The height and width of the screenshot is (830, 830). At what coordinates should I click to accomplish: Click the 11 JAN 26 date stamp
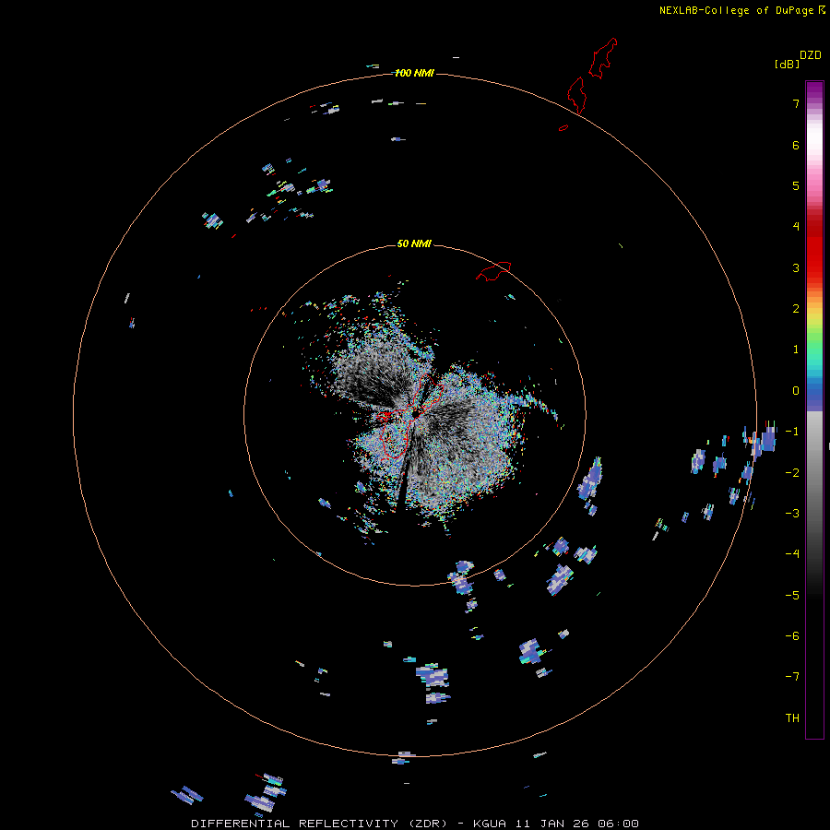(x=552, y=824)
